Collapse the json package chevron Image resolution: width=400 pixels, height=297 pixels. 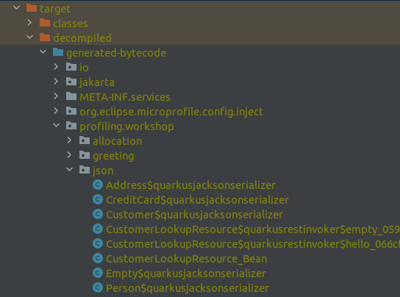69,170
